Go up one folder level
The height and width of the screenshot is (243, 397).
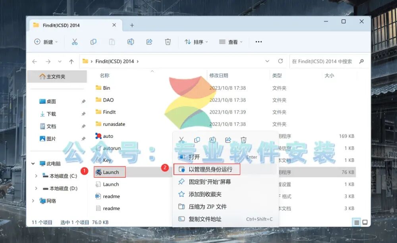tap(71, 62)
